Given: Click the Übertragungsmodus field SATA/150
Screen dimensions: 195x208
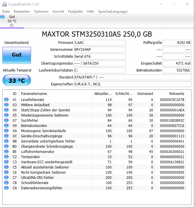Looking at the screenshot, I should pyautogui.click(x=100, y=63).
